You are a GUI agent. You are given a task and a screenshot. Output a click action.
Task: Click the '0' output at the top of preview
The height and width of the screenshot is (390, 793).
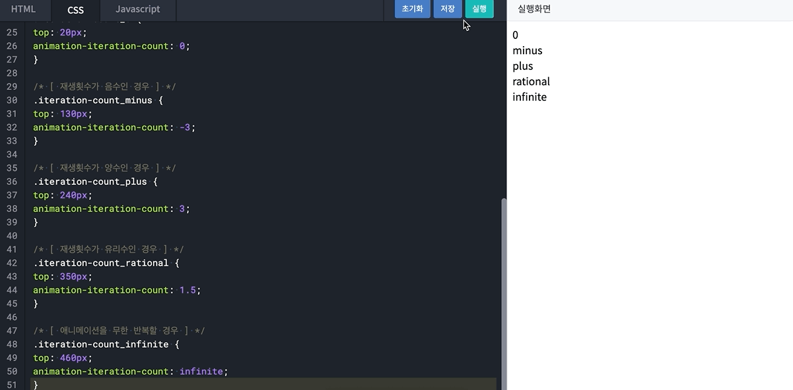[515, 34]
